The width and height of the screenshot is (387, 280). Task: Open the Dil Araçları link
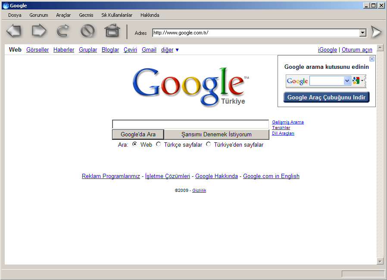coord(283,133)
